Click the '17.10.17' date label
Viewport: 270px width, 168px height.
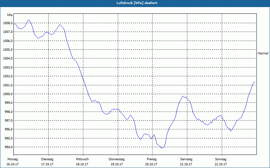[x=47, y=164]
